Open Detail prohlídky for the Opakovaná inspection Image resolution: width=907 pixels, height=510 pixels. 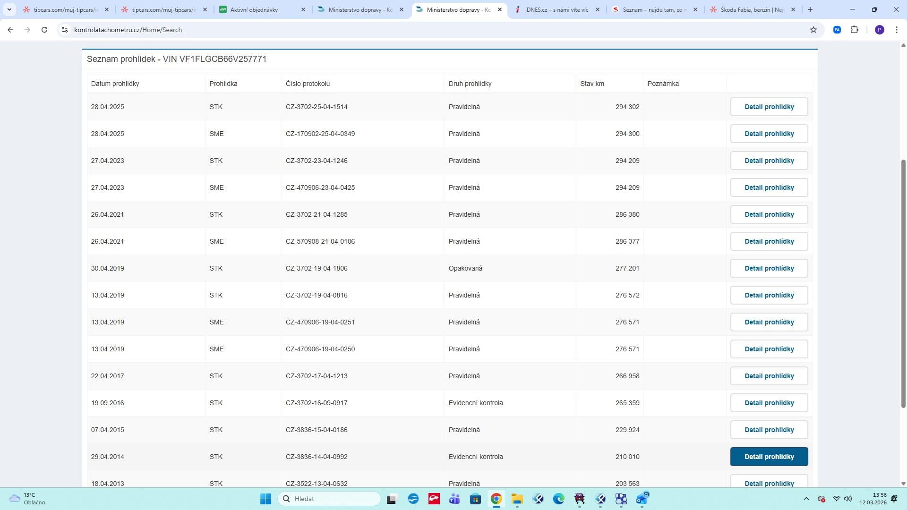click(769, 268)
